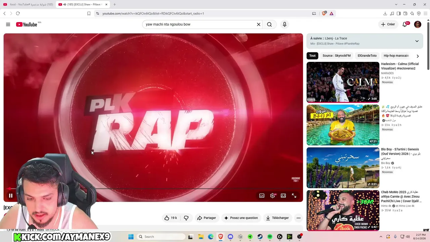430x242 pixels.
Task: Open the Hadesism - Calma video title
Action: 400,66
